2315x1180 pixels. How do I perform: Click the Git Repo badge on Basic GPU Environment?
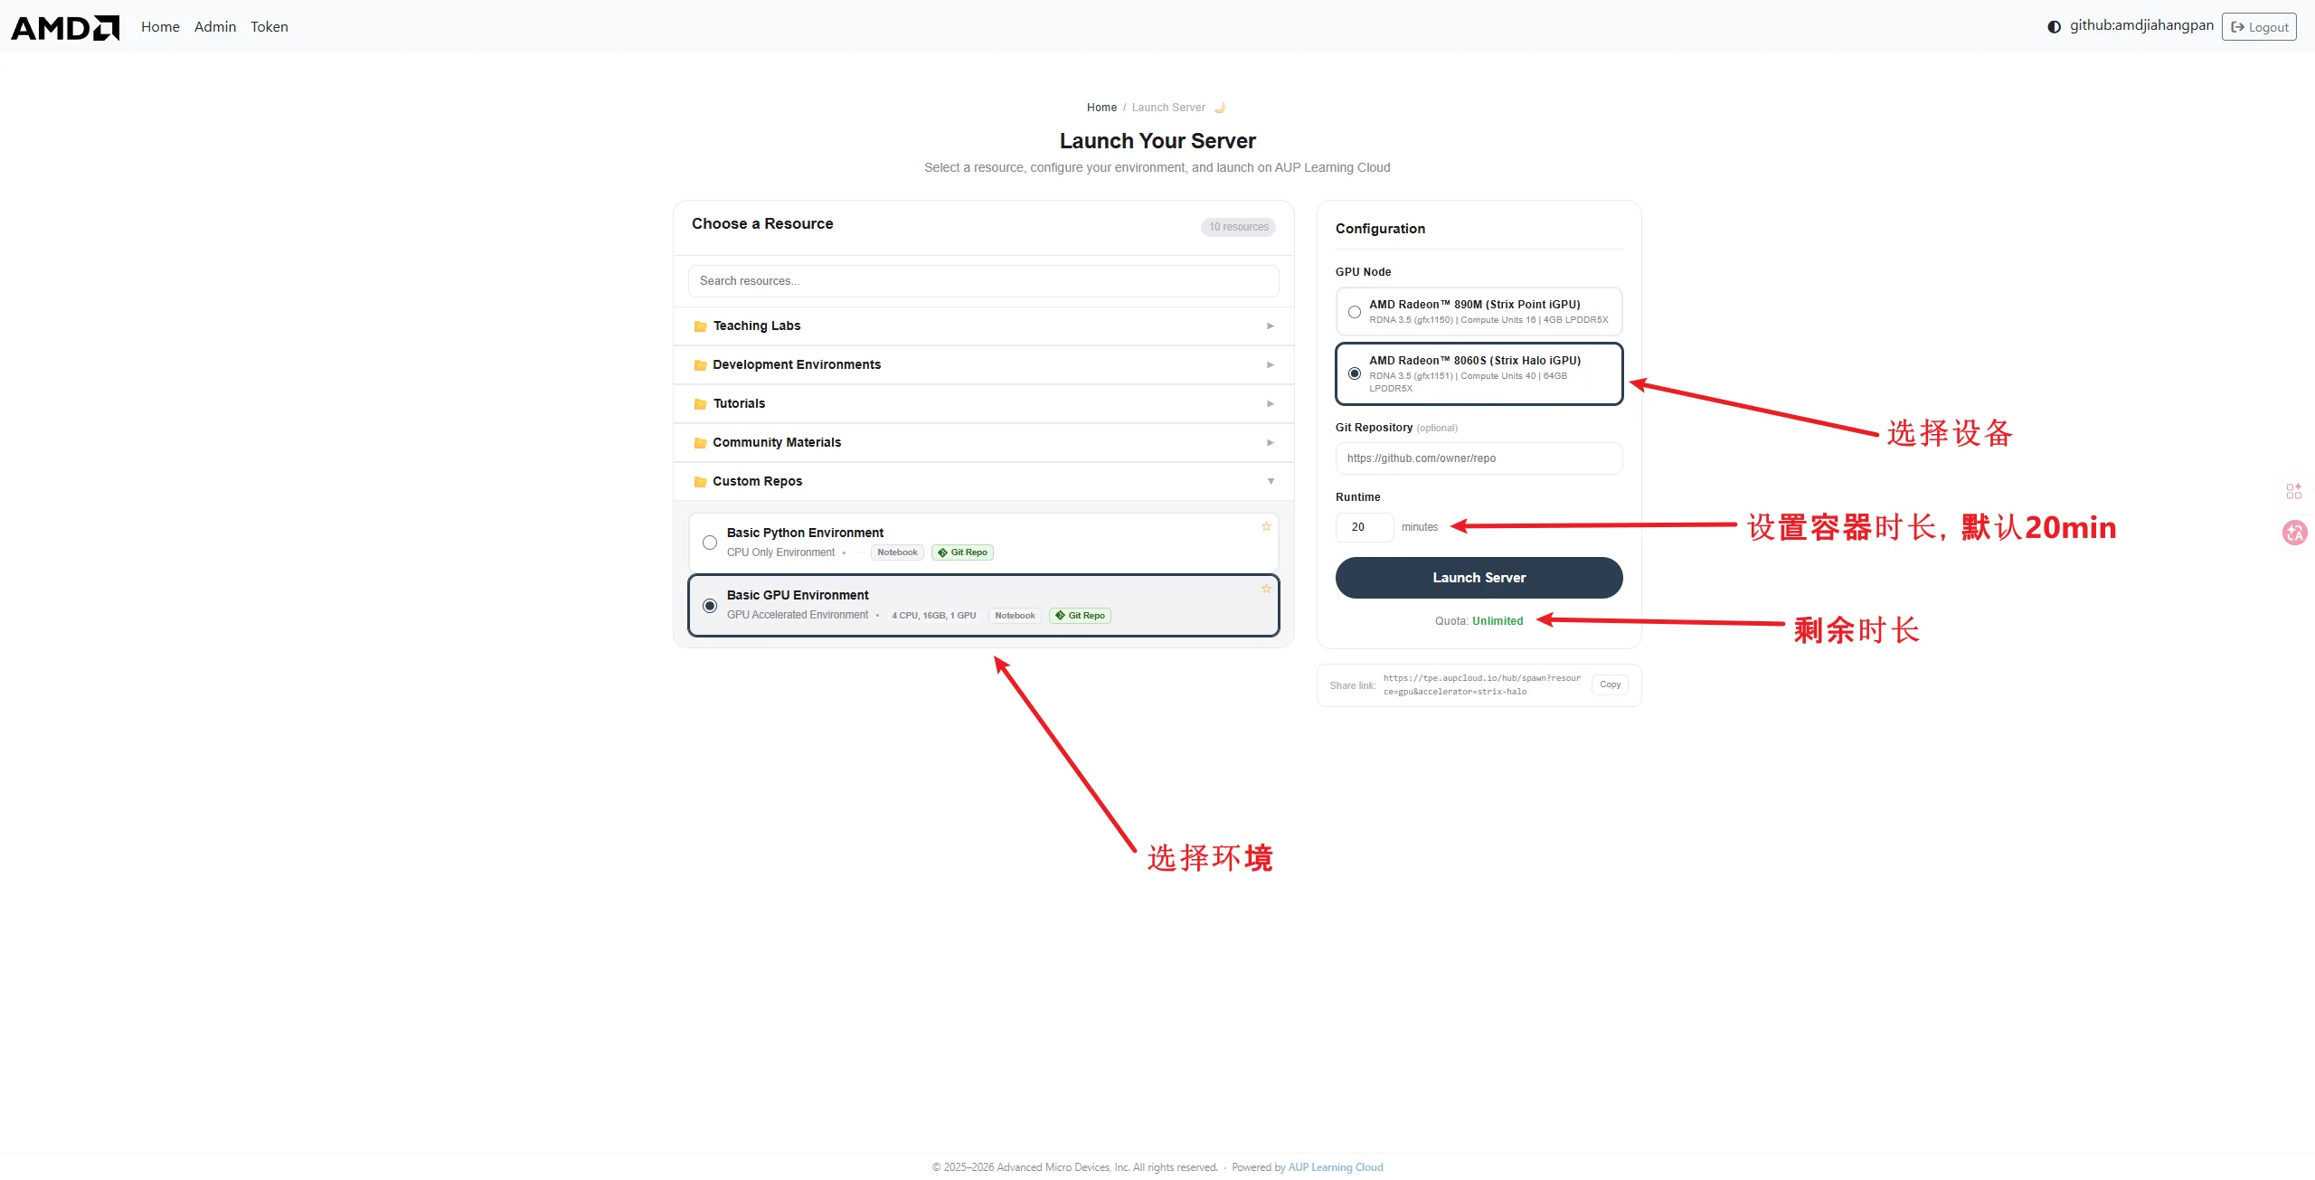1080,616
